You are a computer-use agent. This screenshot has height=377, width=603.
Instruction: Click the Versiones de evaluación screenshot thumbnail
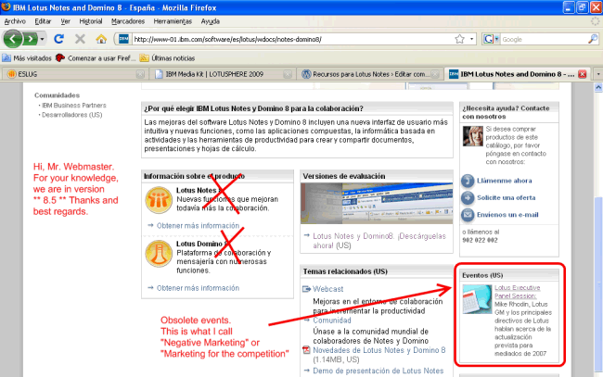[x=377, y=204]
